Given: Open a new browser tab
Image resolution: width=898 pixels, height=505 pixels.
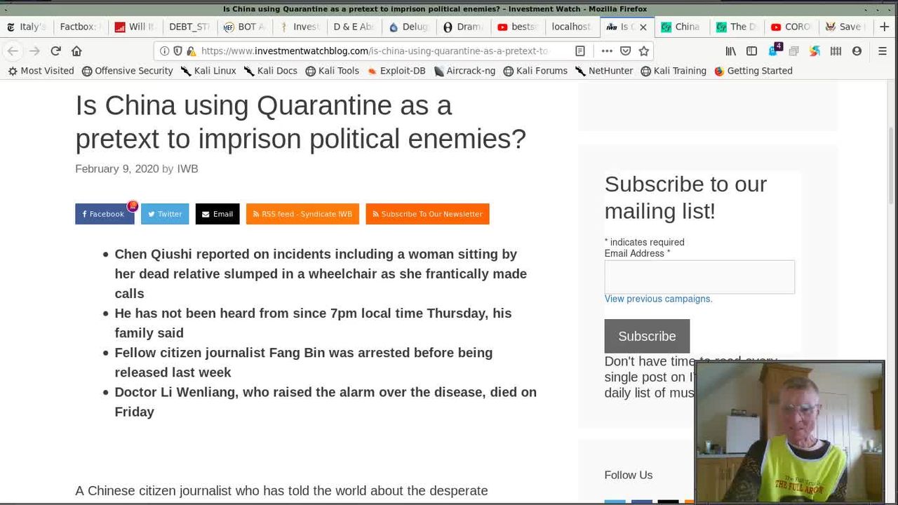Looking at the screenshot, I should [x=884, y=27].
